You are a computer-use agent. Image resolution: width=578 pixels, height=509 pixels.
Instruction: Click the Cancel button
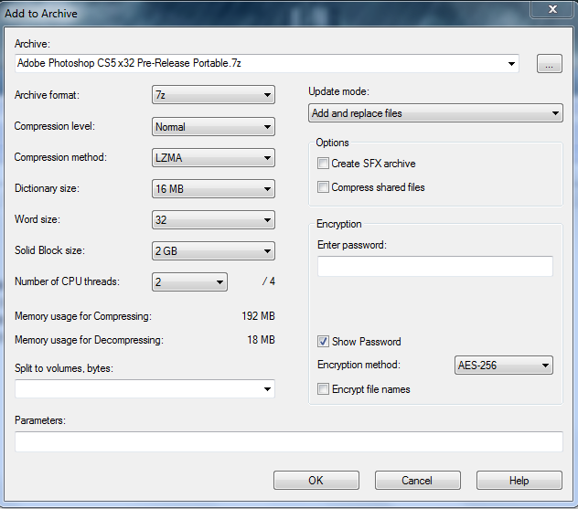418,481
